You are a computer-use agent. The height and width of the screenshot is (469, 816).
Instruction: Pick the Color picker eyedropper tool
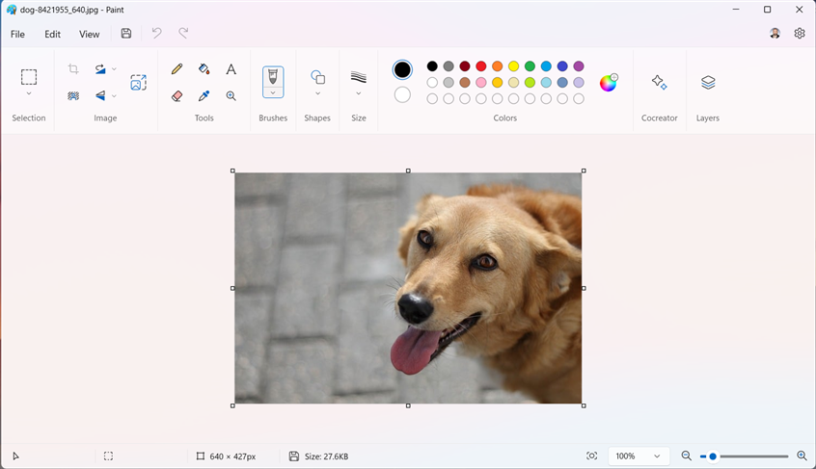pyautogui.click(x=204, y=96)
